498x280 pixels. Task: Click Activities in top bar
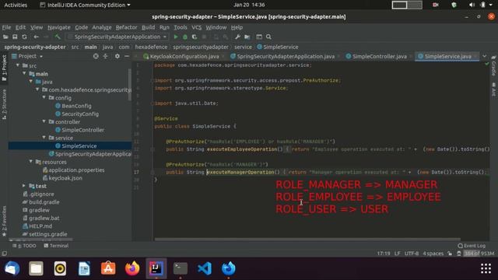click(x=16, y=5)
